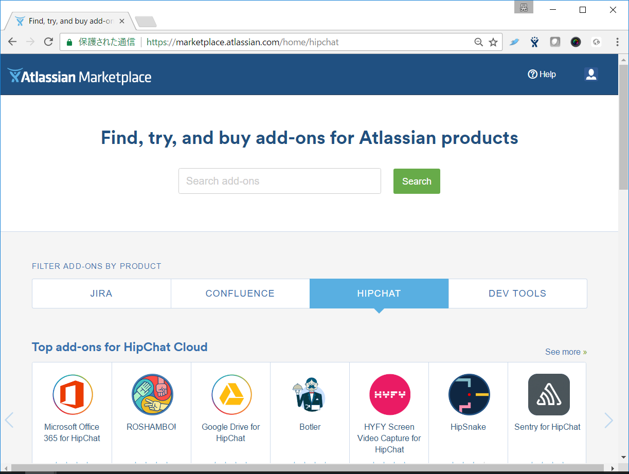Select the HIPCHAT product tab
Screen dimensions: 629x474
coord(379,294)
